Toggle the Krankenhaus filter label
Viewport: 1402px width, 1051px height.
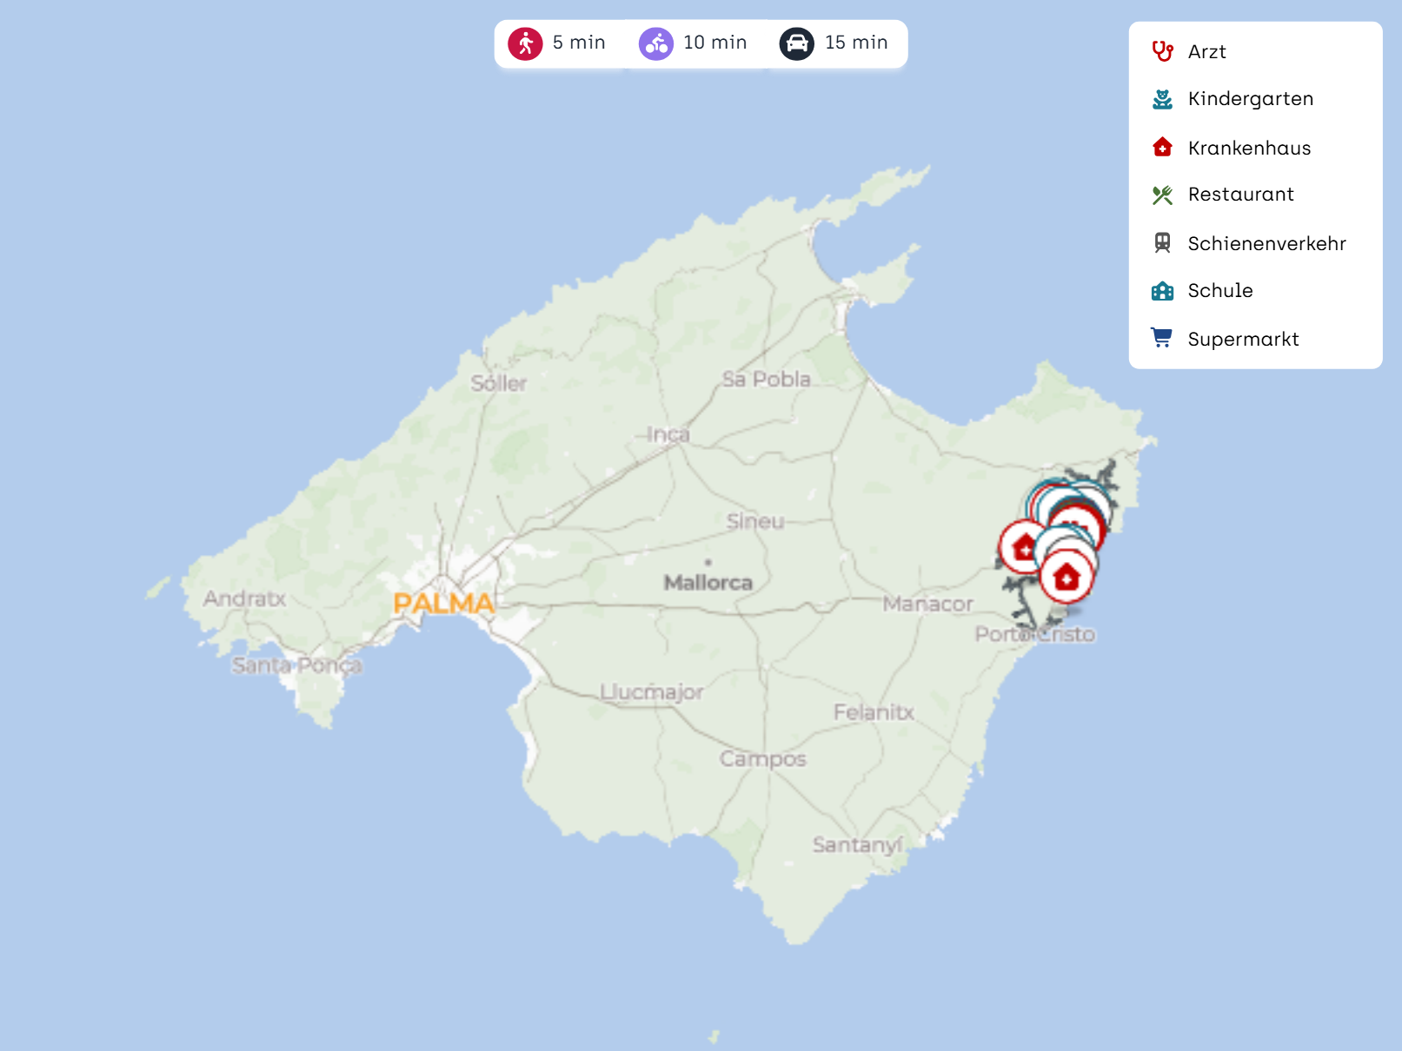[1249, 148]
